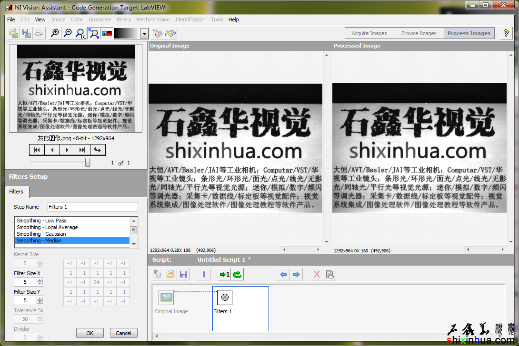519x346 pixels.
Task: Click the Zoom In magnifier icon
Action: [x=55, y=33]
